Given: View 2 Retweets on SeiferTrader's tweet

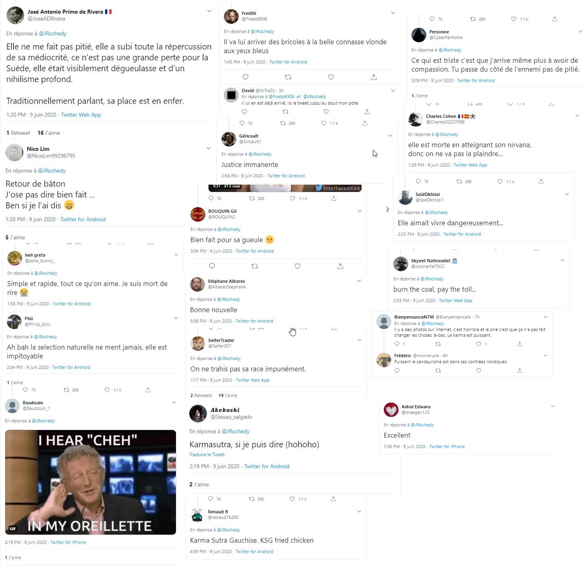Looking at the screenshot, I should tap(201, 395).
